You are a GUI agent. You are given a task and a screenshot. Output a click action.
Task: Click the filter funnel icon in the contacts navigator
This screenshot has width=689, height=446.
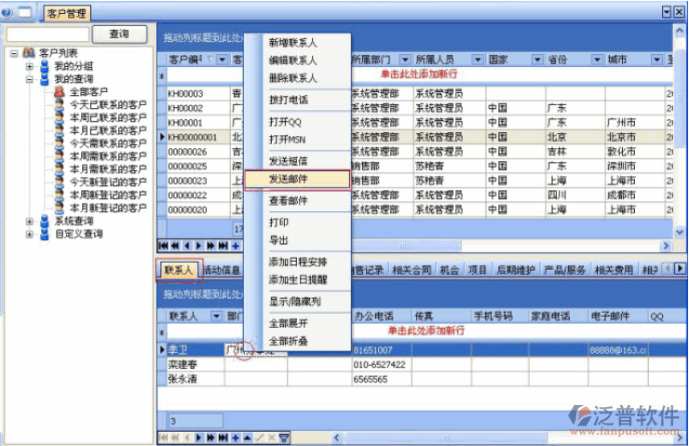point(284,437)
